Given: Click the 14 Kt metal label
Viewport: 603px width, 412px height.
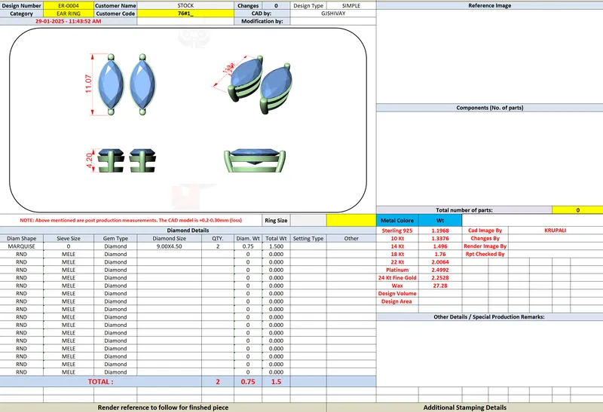Looking at the screenshot, I should coord(397,246).
